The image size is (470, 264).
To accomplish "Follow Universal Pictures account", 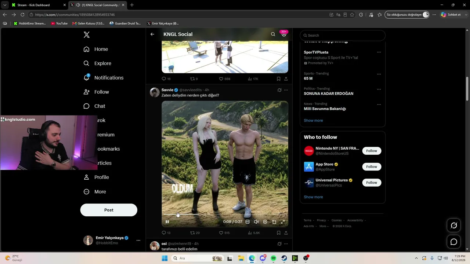I will (372, 183).
